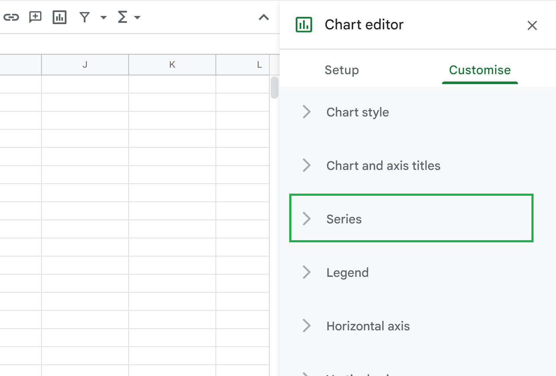Close the Chart editor panel

click(x=532, y=25)
